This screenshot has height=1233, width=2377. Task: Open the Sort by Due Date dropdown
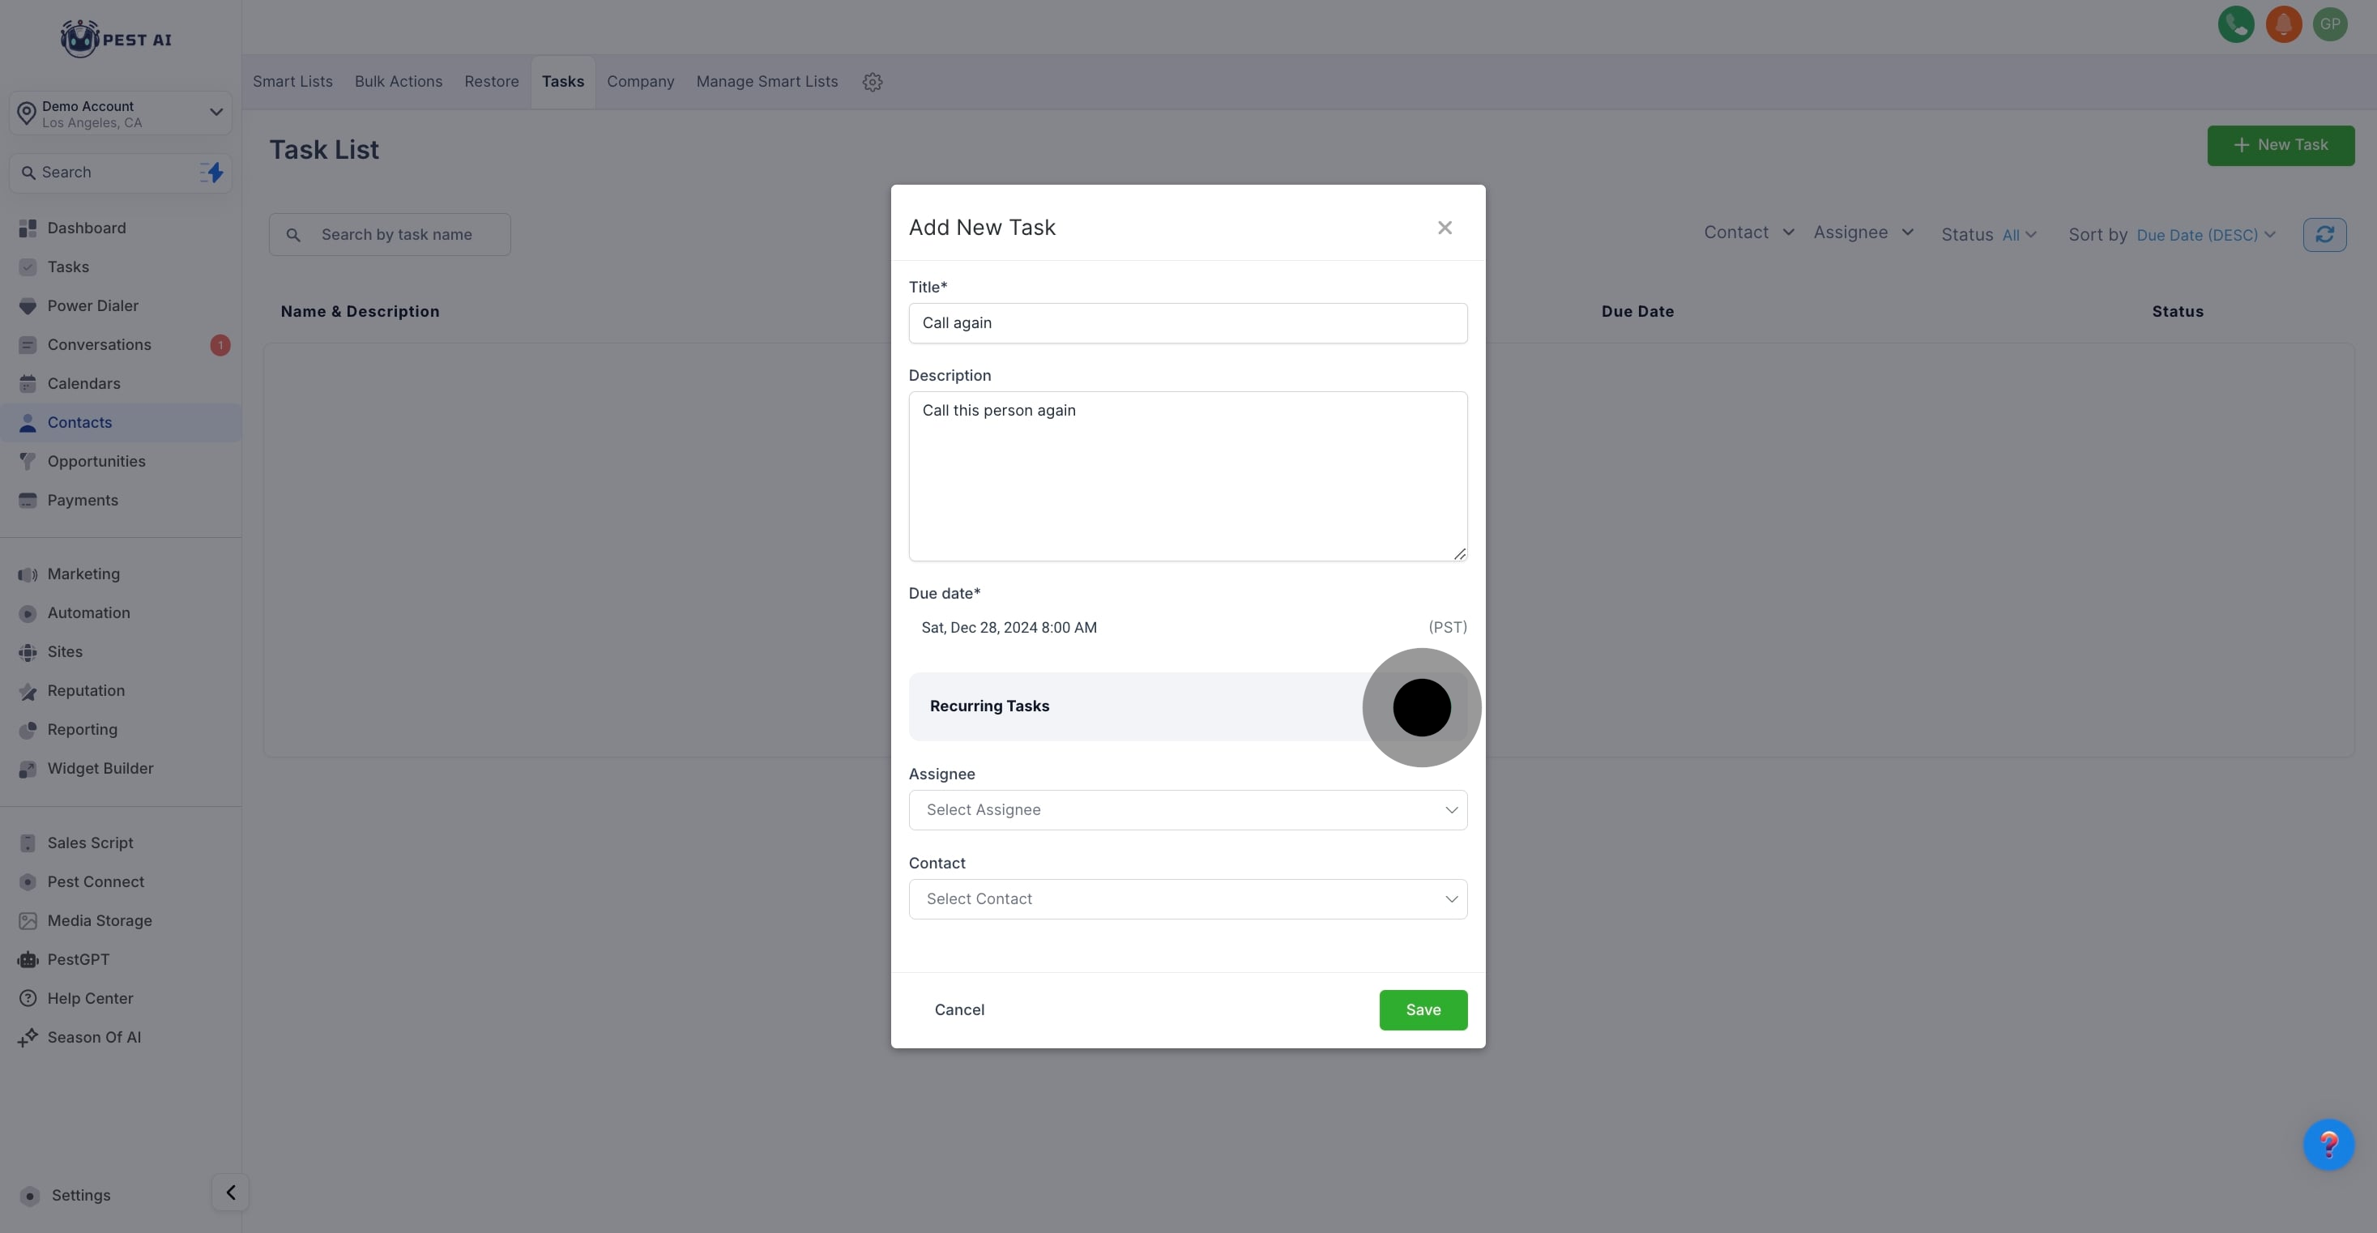tap(2205, 236)
